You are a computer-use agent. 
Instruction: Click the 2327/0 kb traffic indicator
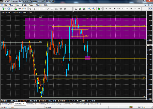click(141, 107)
